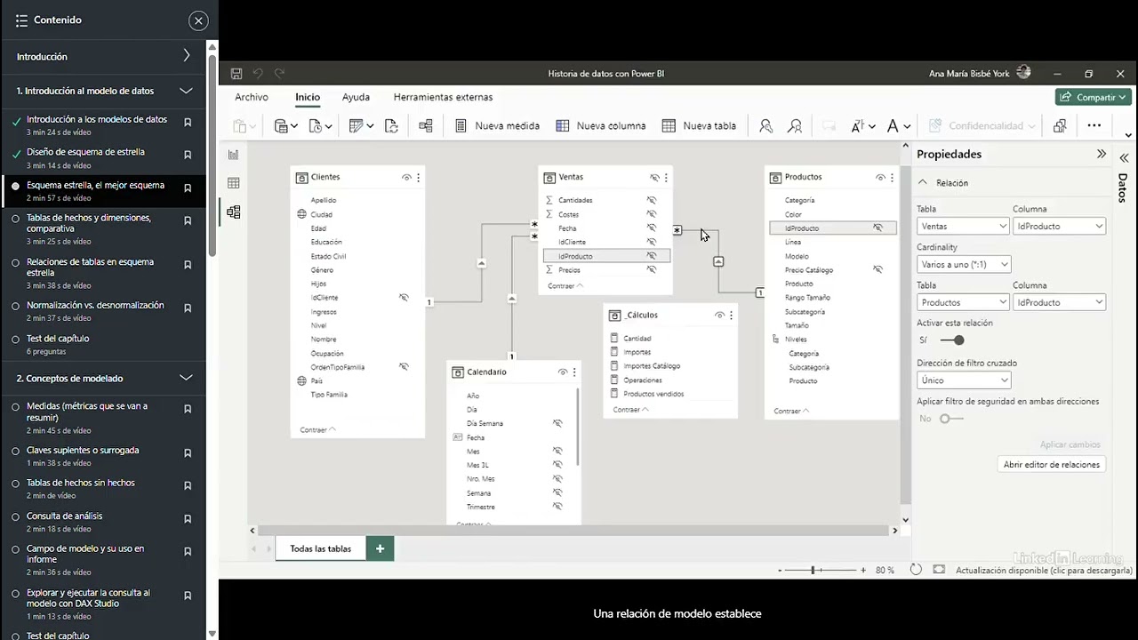Open the Tabla dropdown showing Ventas

coord(962,226)
